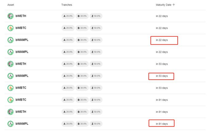Choose tranche Z 50.0% in bWETH 53-day row
Image resolution: width=209 pixels, height=133 pixels.
[x=96, y=64]
